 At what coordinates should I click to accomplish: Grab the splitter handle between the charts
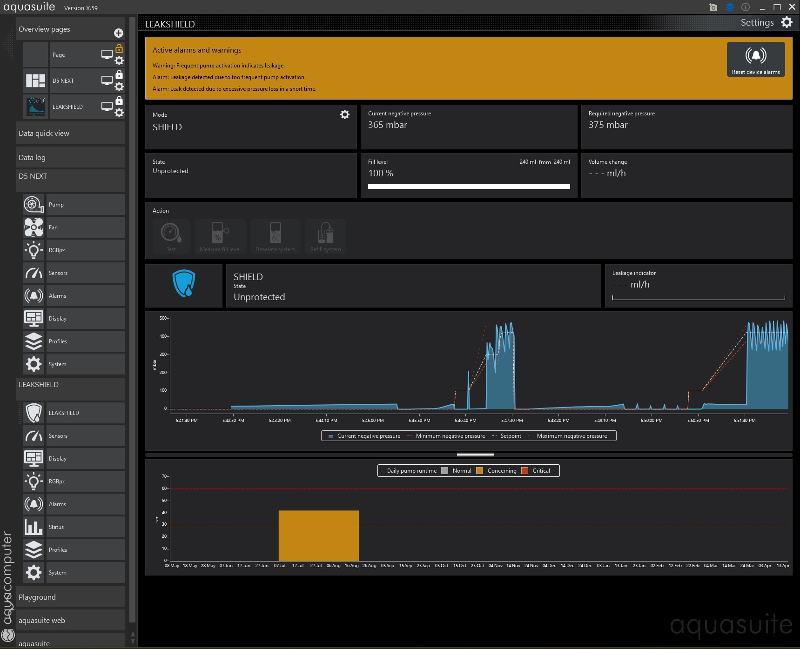click(475, 455)
